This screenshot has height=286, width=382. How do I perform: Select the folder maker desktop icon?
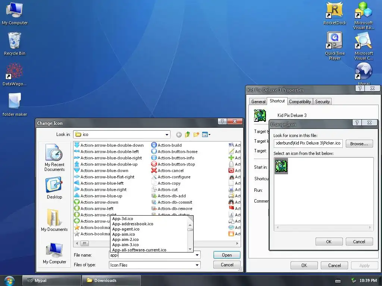pos(15,105)
